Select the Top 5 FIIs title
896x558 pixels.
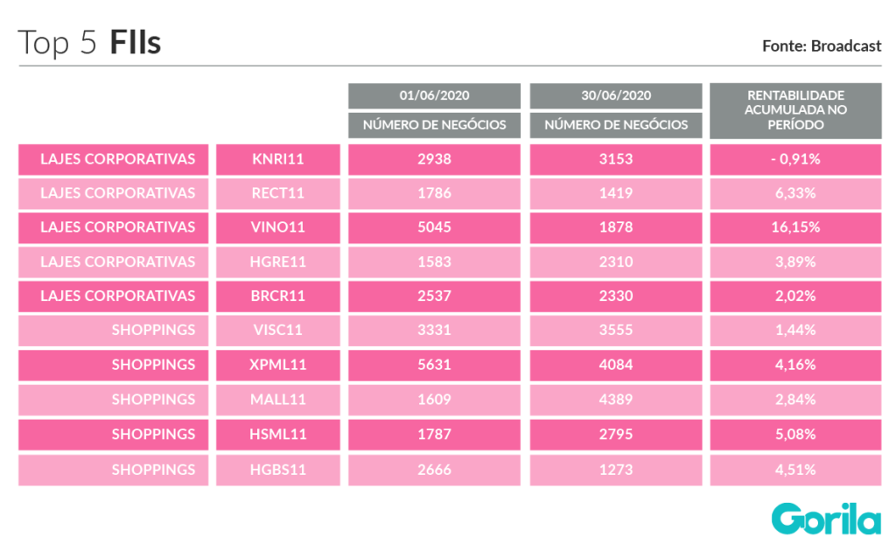[89, 43]
